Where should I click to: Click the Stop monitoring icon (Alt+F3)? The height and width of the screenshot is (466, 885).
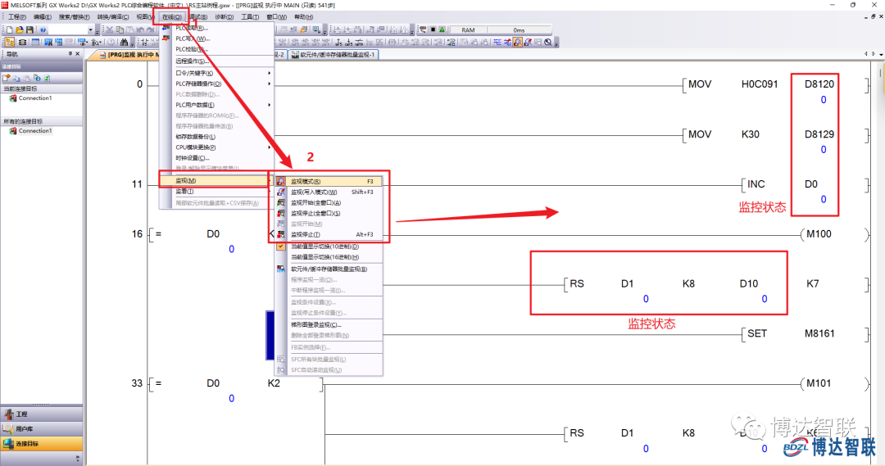281,234
